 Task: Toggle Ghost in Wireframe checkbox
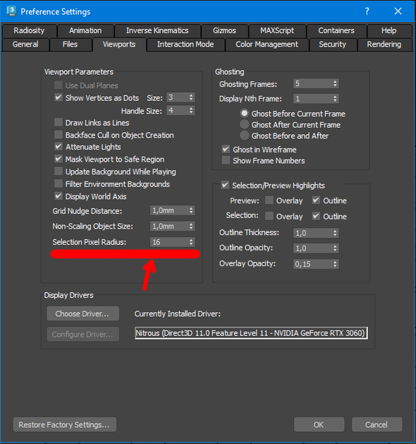(x=226, y=149)
